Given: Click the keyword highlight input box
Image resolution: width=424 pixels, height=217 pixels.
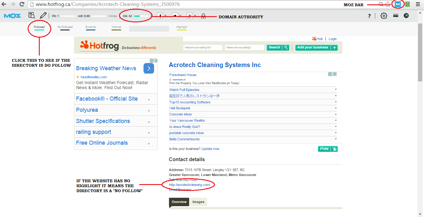Looking at the screenshot, I should [x=149, y=29].
